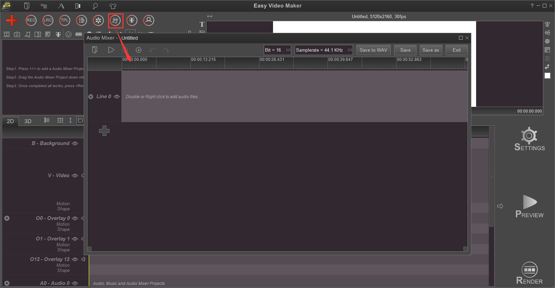Open the Bit = 16 dropdown

(277, 50)
